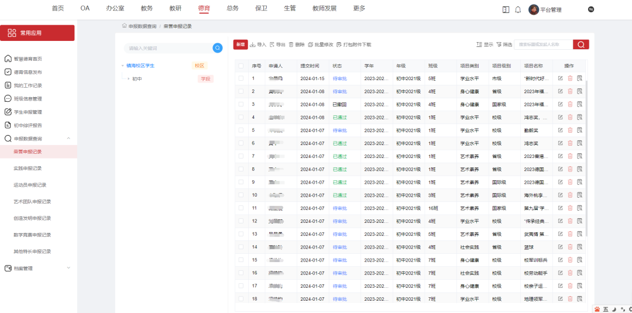
Task: Switch to the 教务 top navigation tab
Action: coord(147,8)
